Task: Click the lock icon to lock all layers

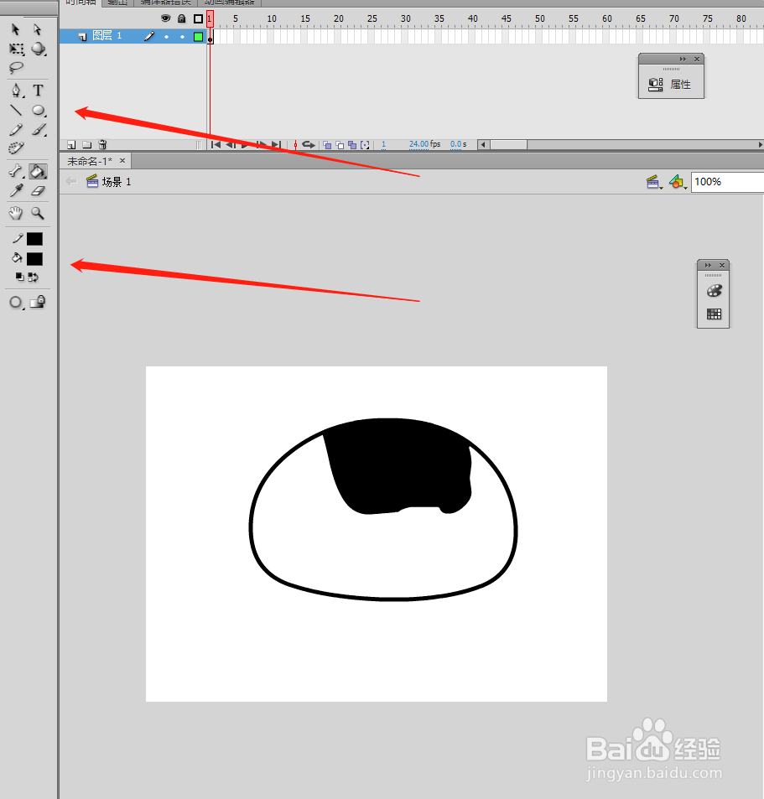Action: click(x=182, y=18)
